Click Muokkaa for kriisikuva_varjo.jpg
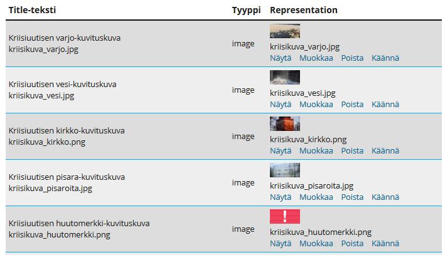This screenshot has height=255, width=445. click(316, 58)
